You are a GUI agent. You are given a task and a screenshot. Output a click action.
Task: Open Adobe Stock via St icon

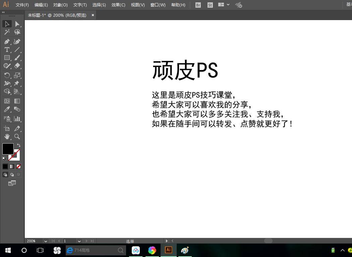tap(210, 5)
